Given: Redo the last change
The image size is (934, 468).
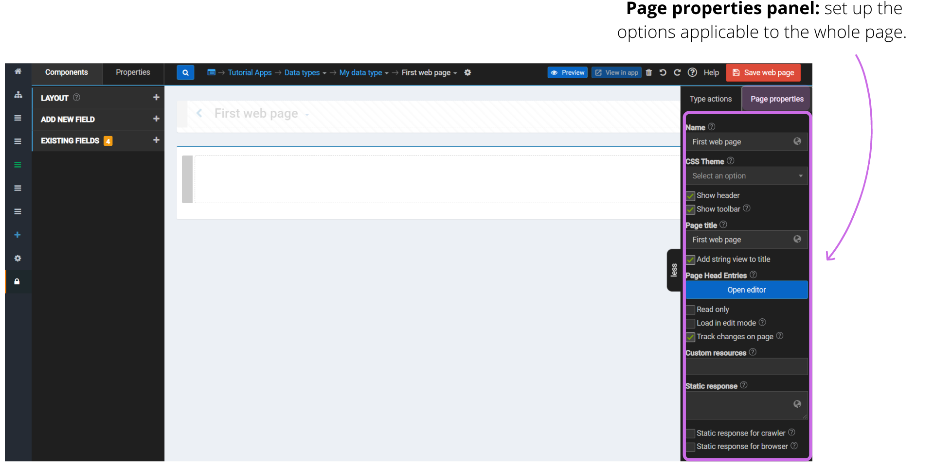Looking at the screenshot, I should pyautogui.click(x=677, y=72).
